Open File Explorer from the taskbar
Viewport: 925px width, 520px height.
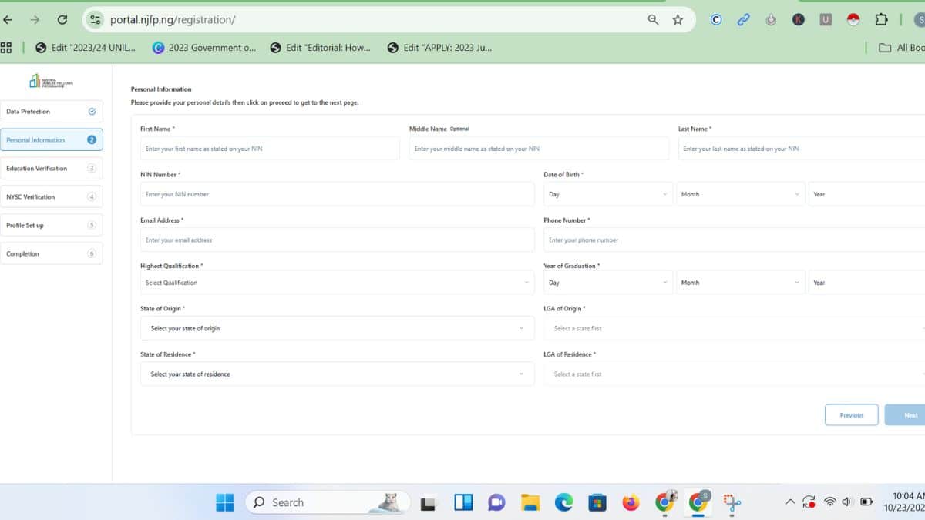530,503
